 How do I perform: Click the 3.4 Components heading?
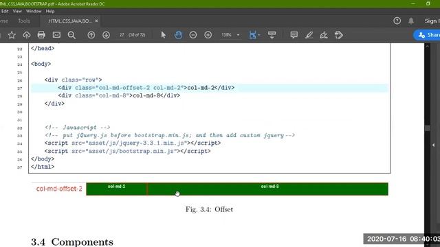[x=72, y=242]
